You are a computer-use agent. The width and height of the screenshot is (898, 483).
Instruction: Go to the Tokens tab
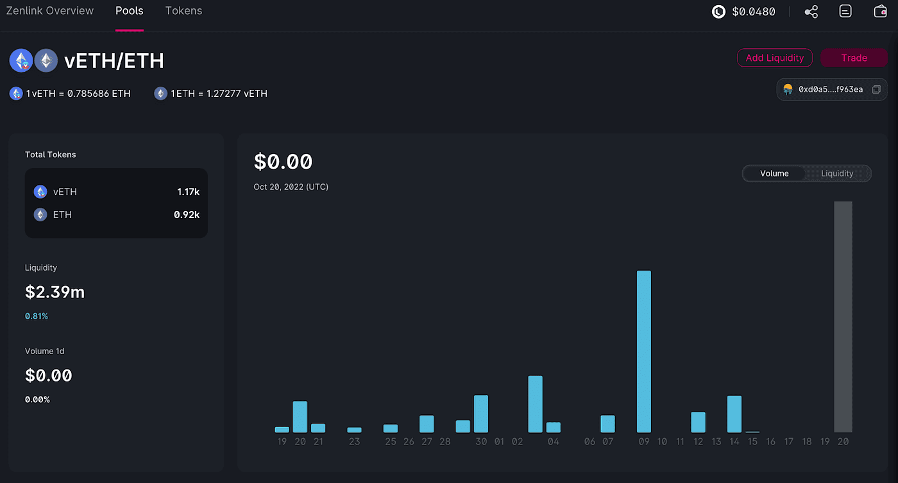(x=183, y=11)
